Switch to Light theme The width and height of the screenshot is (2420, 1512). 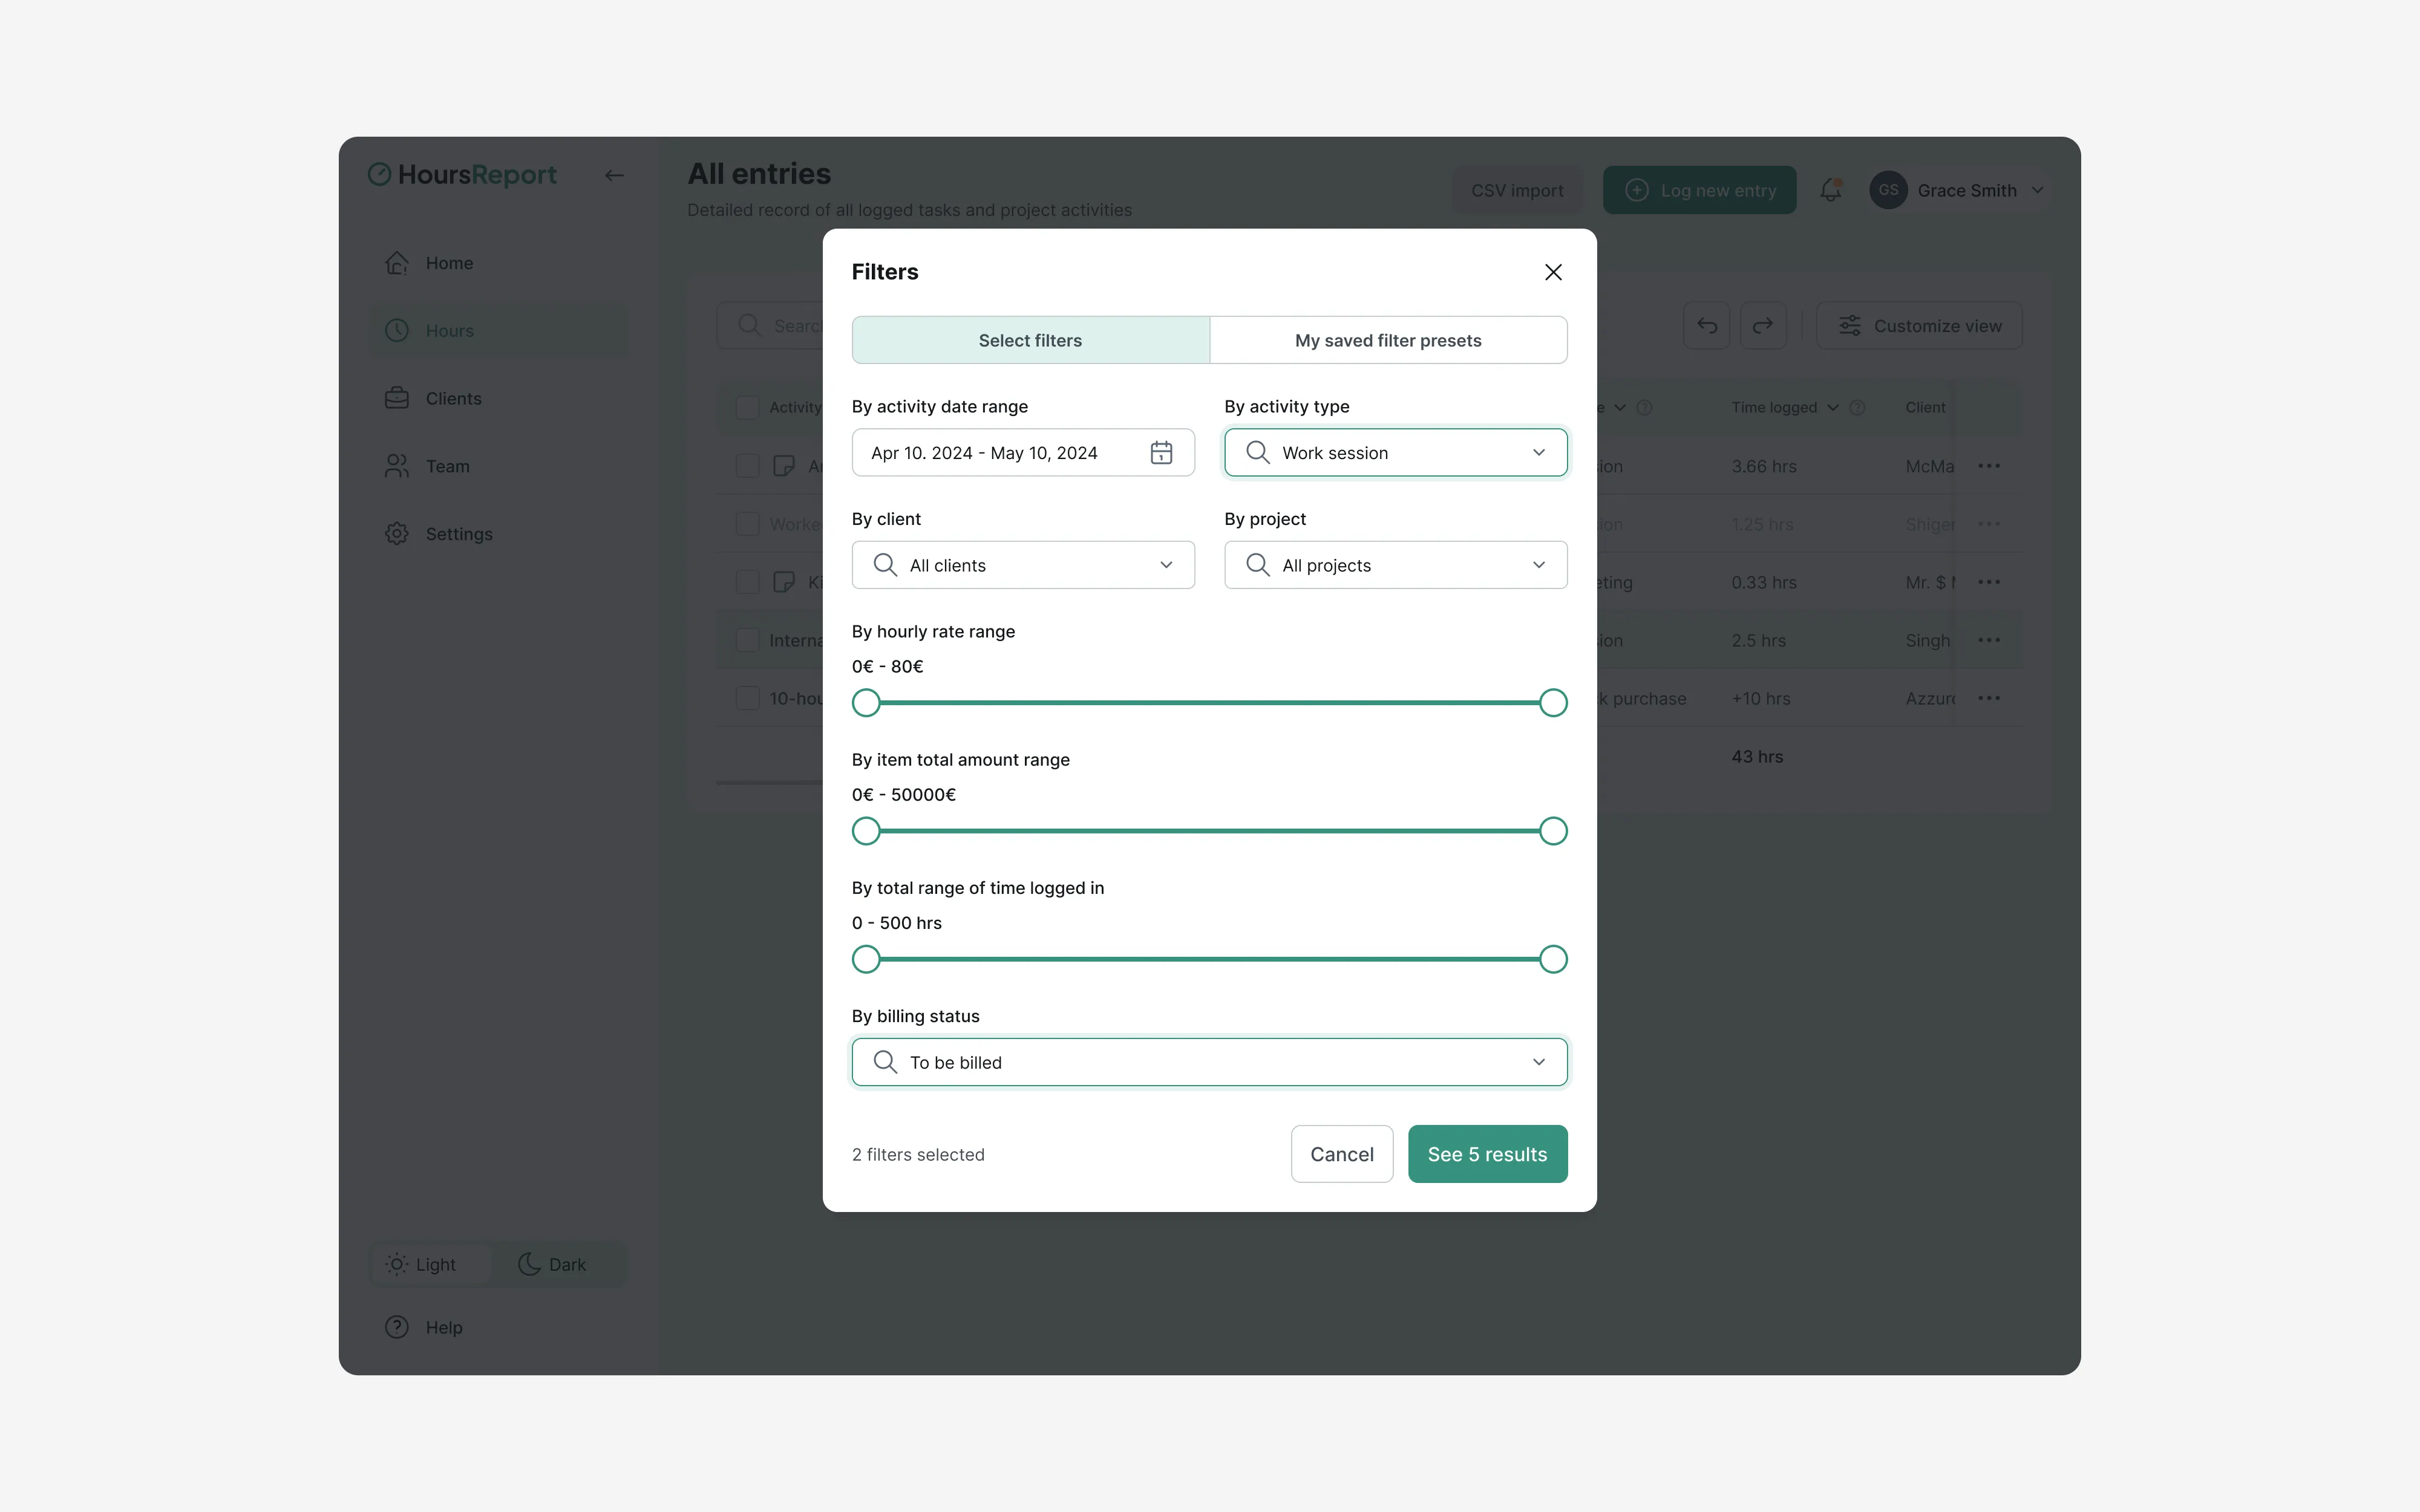tap(431, 1264)
